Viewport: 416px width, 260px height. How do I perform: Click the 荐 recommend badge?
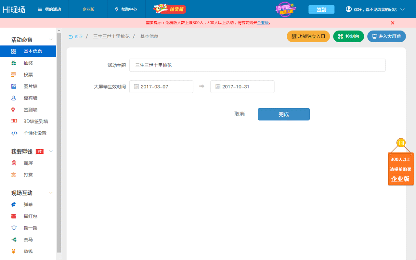click(x=40, y=151)
